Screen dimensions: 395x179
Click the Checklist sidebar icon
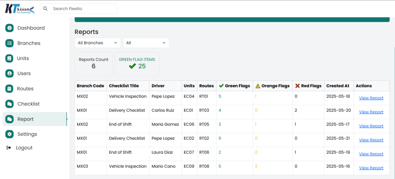9,104
